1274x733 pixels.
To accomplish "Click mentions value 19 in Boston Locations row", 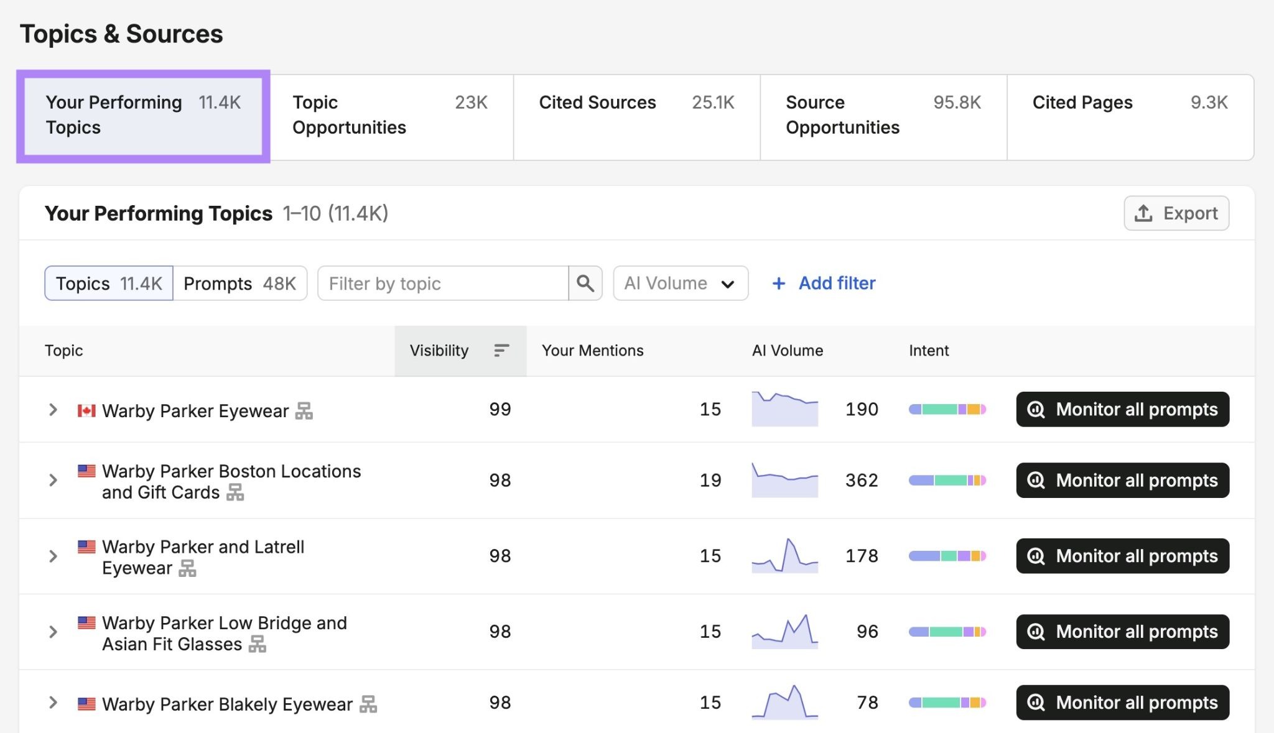I will (x=710, y=480).
